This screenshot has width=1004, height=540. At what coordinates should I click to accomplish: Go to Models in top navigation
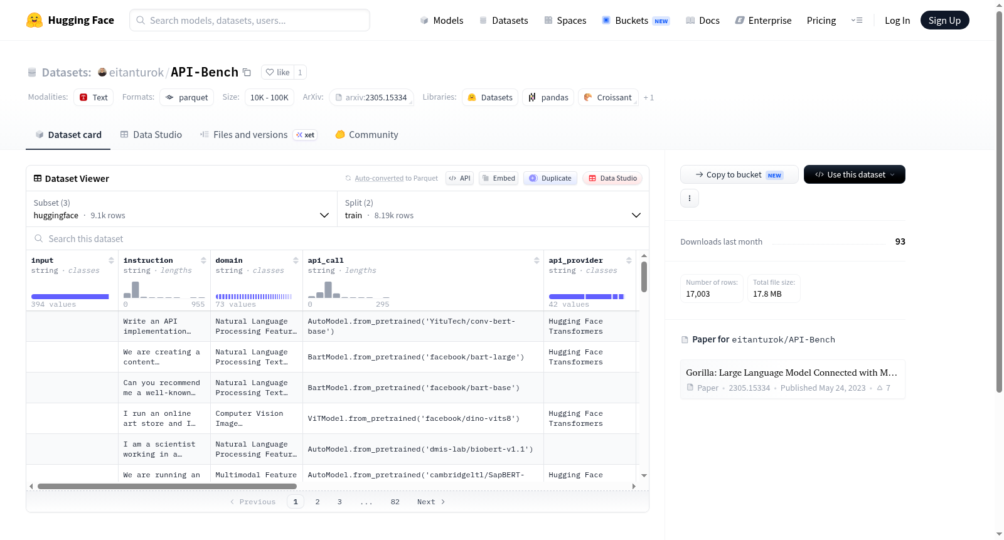click(x=442, y=20)
